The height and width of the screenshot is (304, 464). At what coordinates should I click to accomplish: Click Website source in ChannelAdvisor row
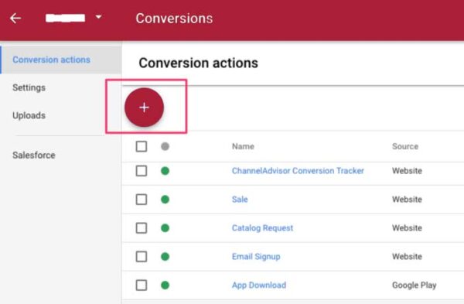click(407, 171)
